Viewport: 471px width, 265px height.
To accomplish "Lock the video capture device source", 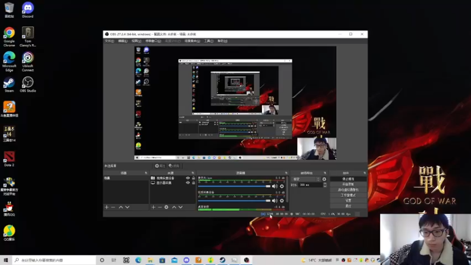I will 194,178.
